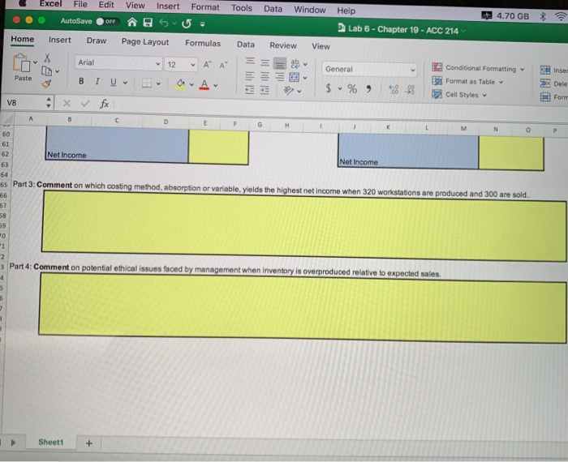Open the Draw ribbon tab
The height and width of the screenshot is (462, 568).
(x=97, y=41)
